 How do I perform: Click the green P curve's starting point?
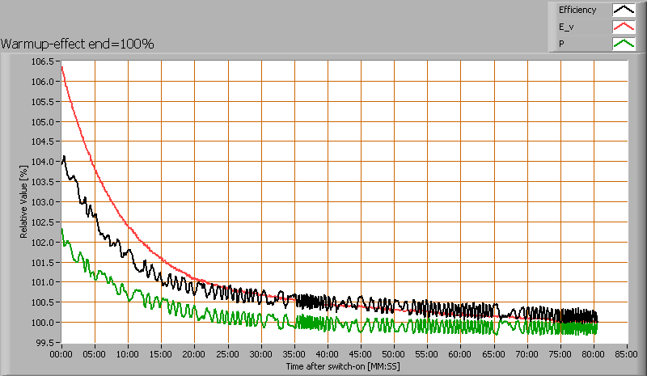pyautogui.click(x=62, y=230)
